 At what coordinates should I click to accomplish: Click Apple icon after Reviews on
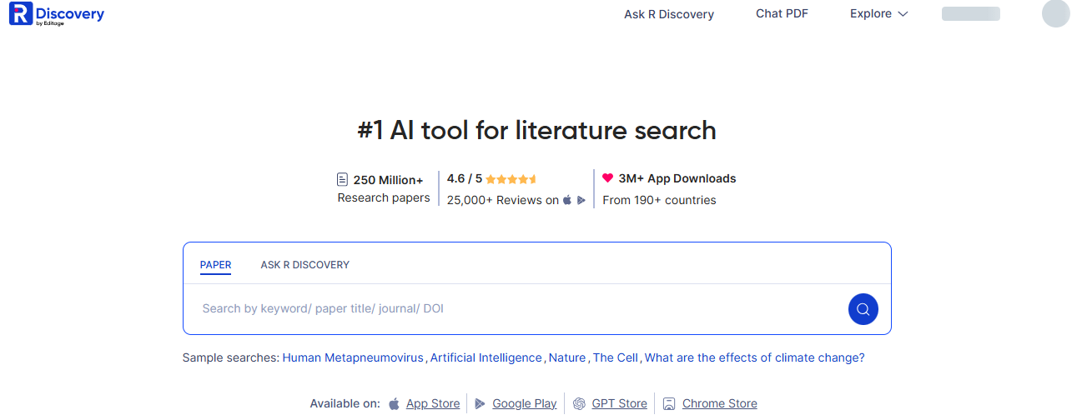pyautogui.click(x=568, y=200)
